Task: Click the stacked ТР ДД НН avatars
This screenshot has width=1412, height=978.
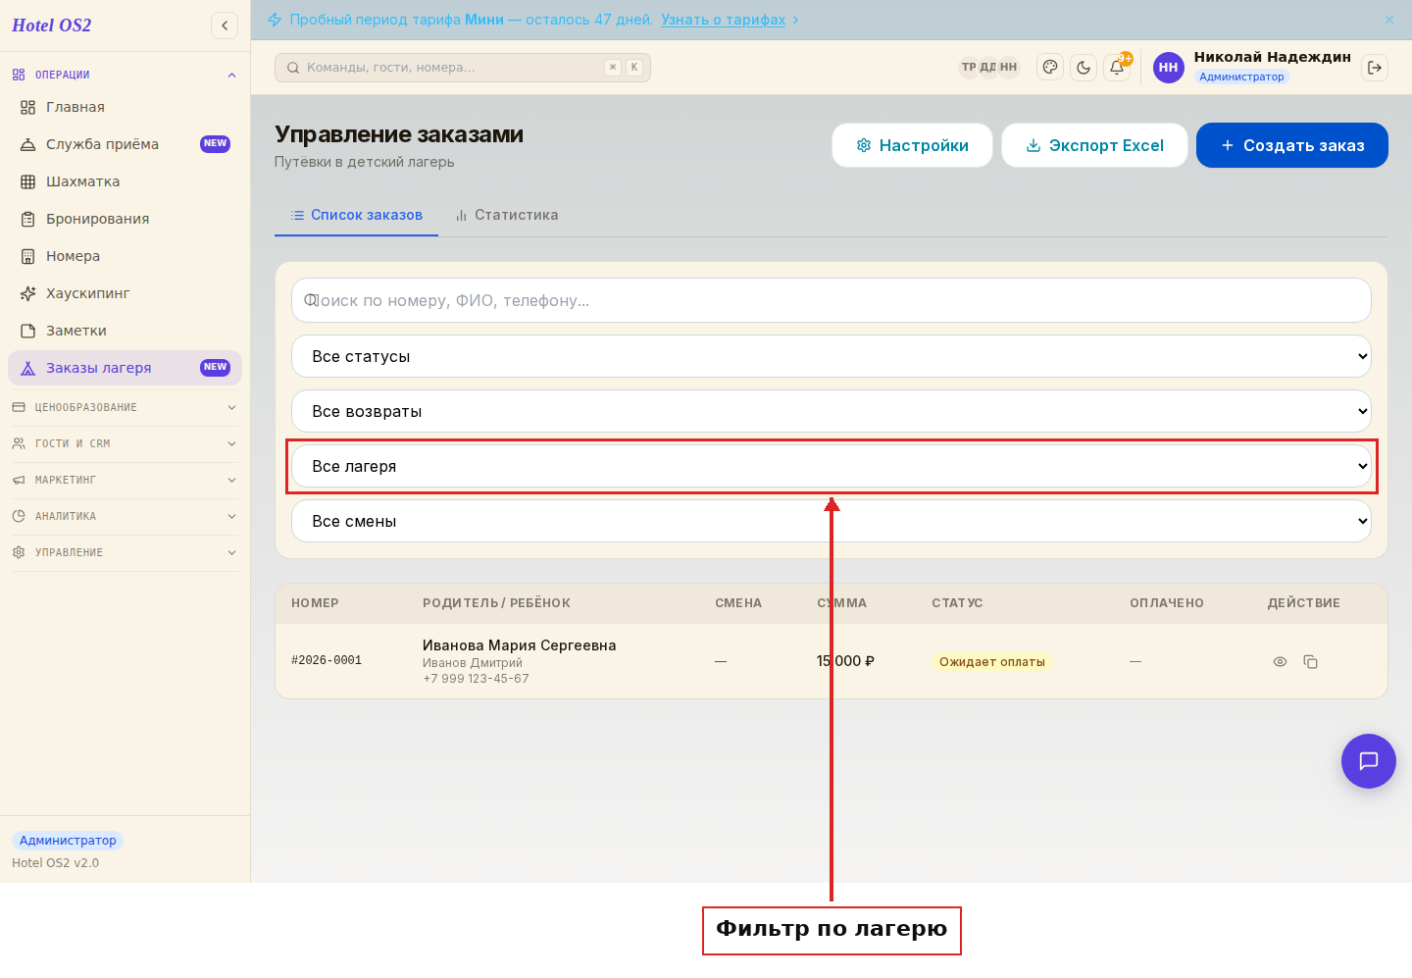Action: [988, 67]
